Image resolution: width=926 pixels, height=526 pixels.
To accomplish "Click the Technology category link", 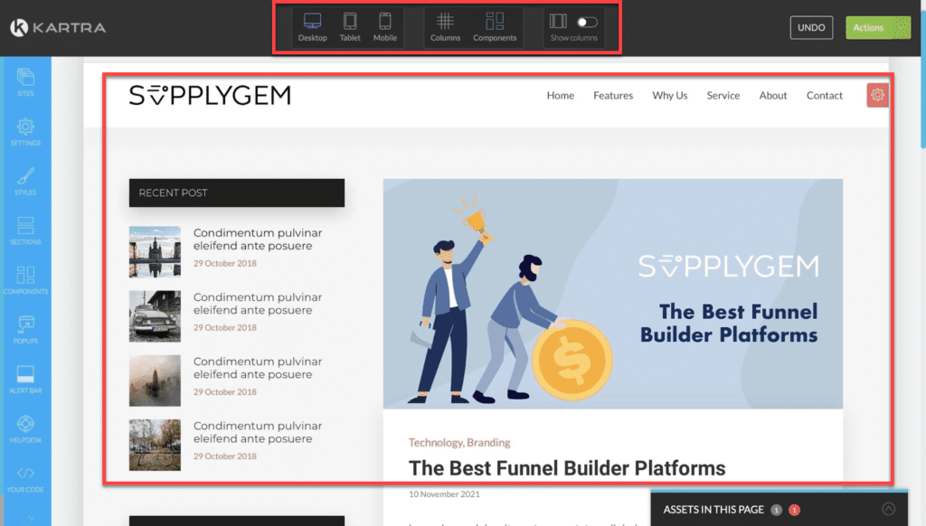I will pos(436,443).
